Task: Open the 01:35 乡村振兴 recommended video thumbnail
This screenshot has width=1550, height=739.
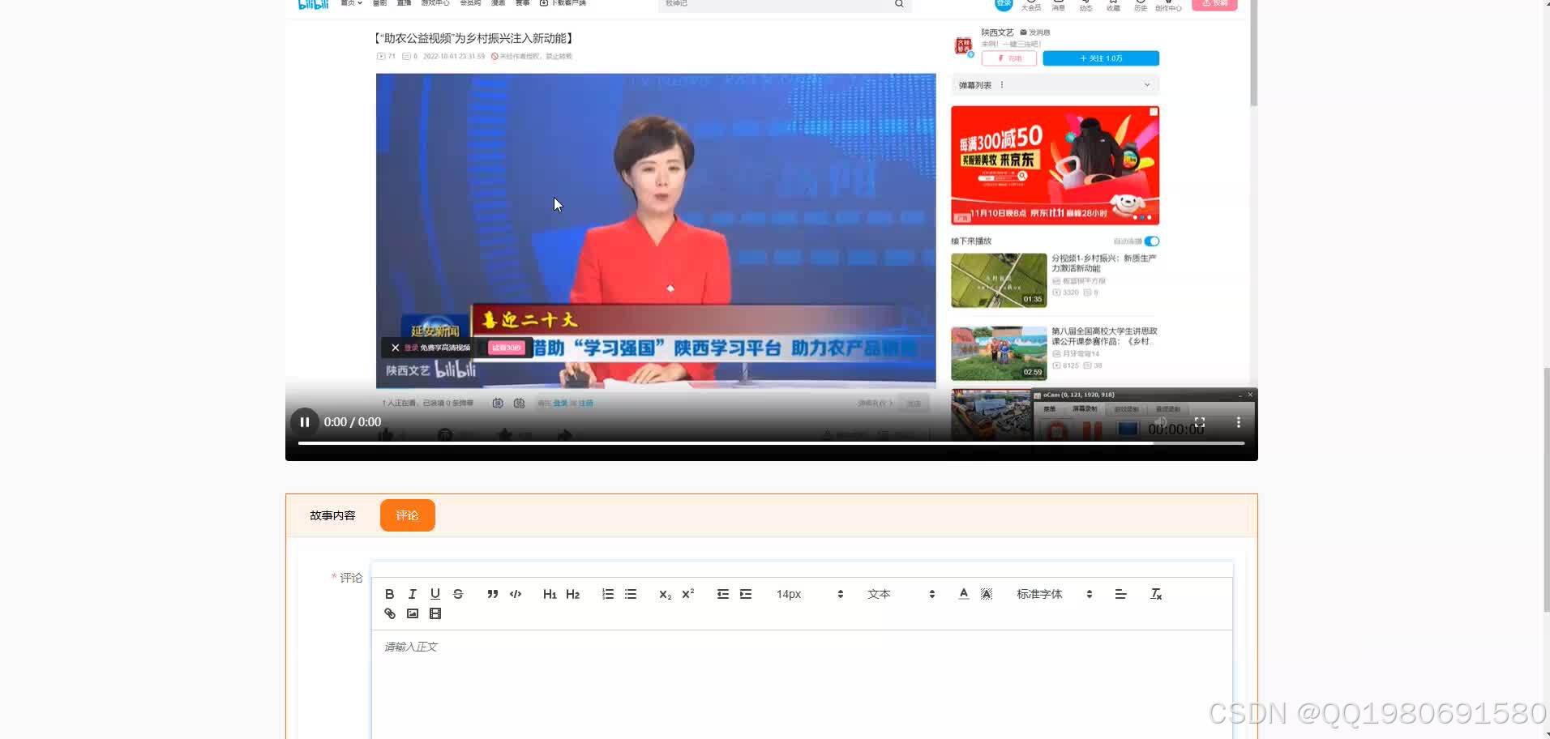Action: tap(999, 280)
